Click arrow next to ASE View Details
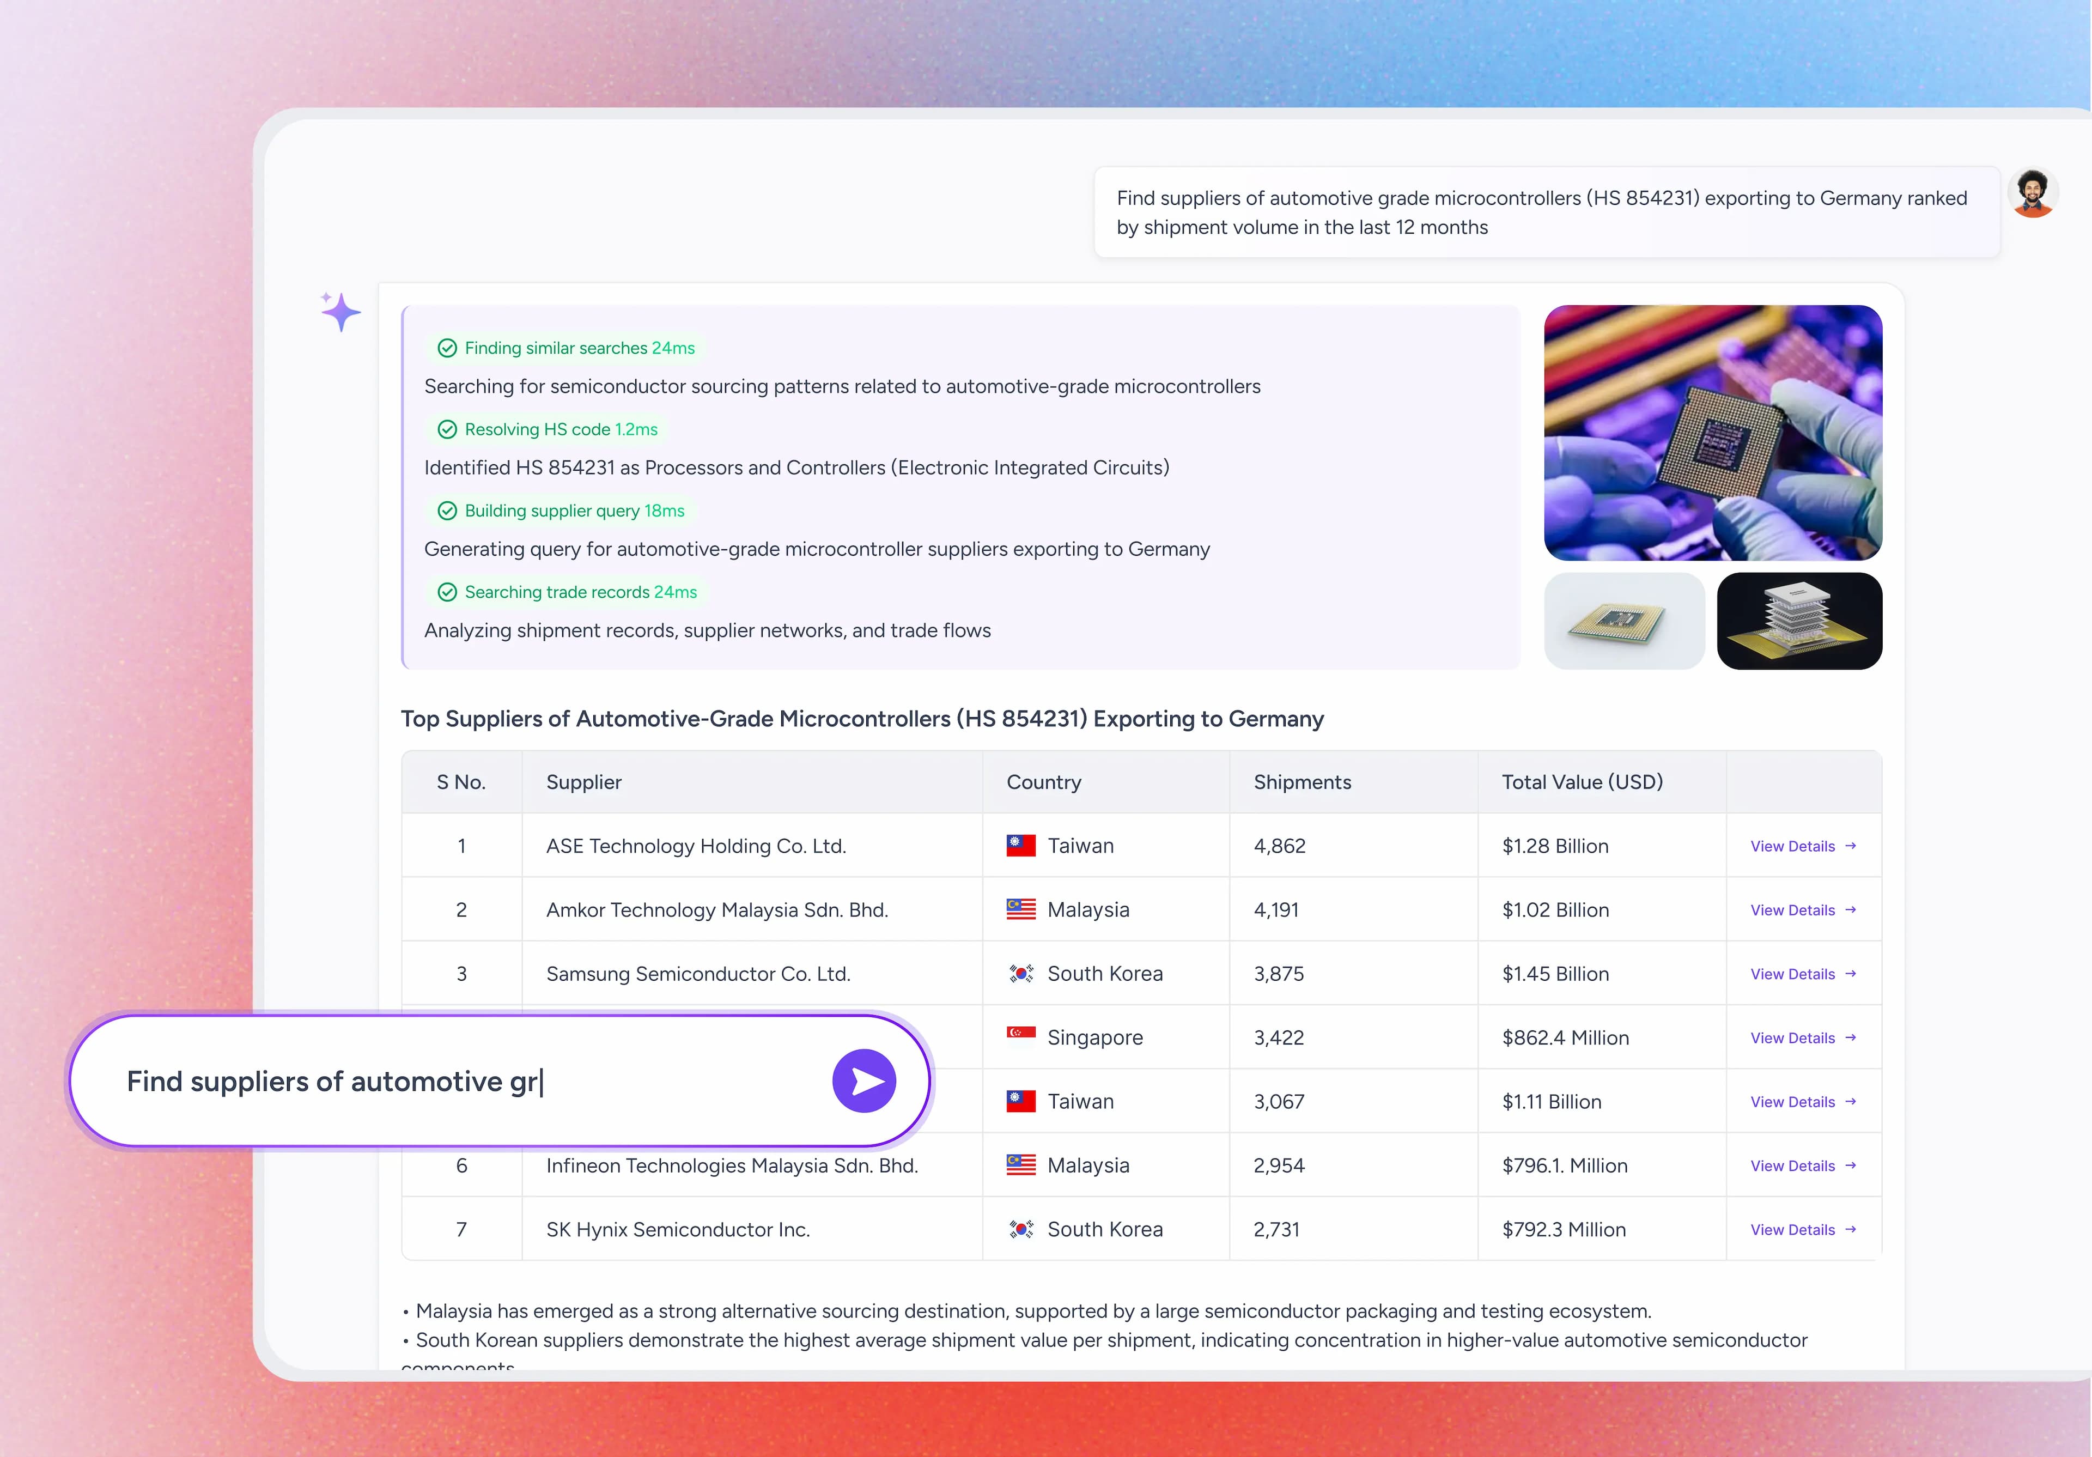2092x1457 pixels. coord(1851,846)
